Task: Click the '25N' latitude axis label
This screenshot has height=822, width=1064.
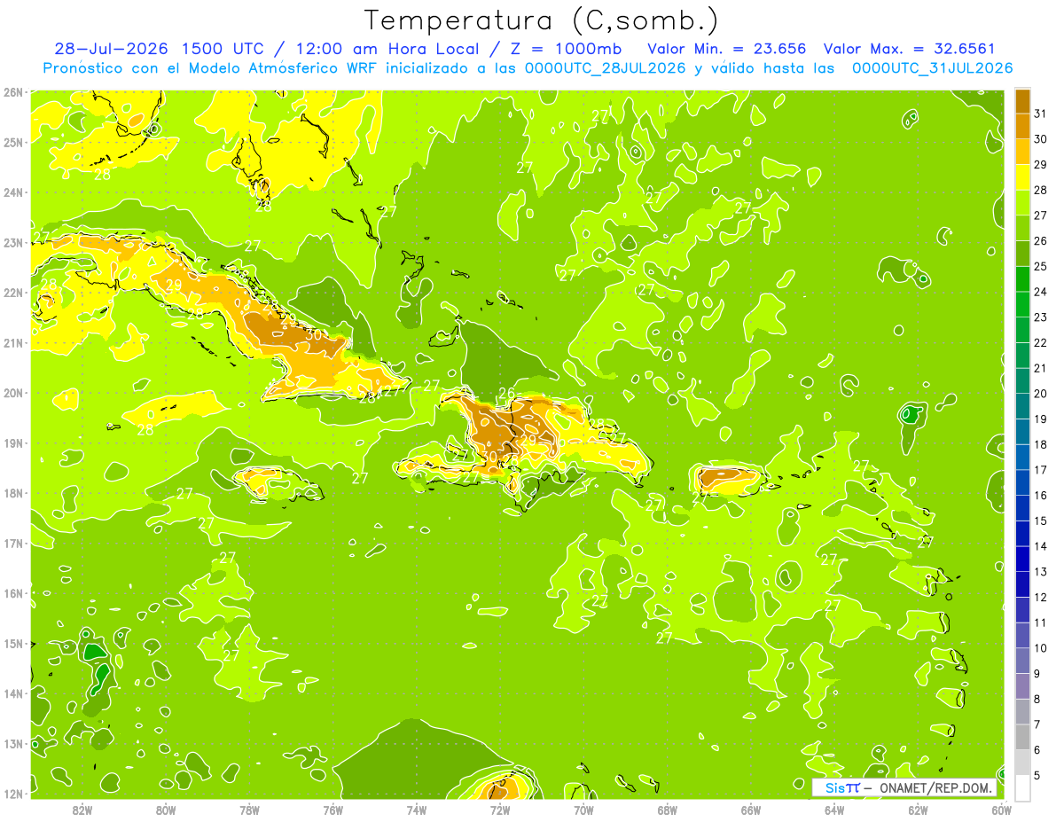Action: (x=12, y=142)
